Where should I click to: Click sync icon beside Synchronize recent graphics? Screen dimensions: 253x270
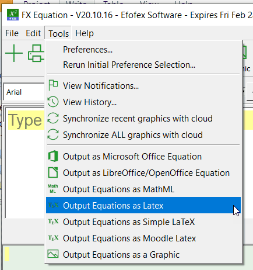coord(53,118)
